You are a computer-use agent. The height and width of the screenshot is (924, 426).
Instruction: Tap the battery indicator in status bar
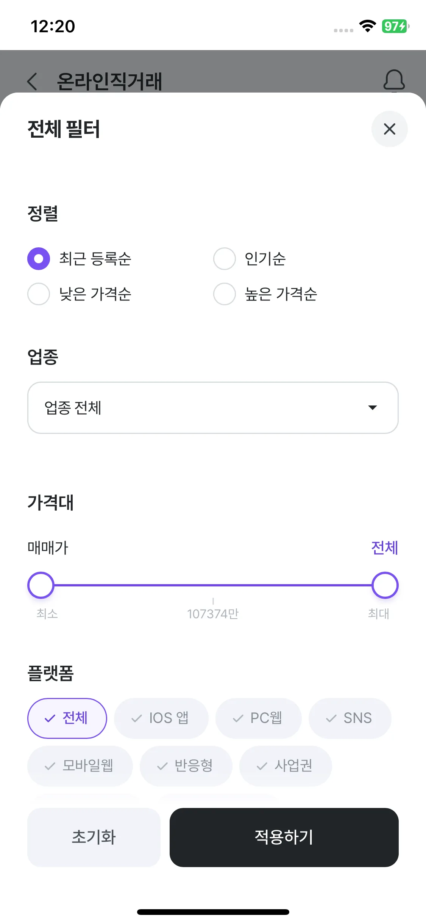[x=395, y=26]
